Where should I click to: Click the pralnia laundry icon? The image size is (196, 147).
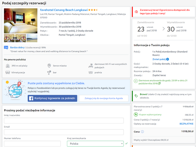[x=91, y=72]
